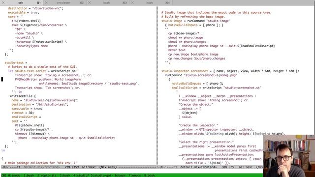Click __window := GTInspector inspector: line

[x=217, y=129]
